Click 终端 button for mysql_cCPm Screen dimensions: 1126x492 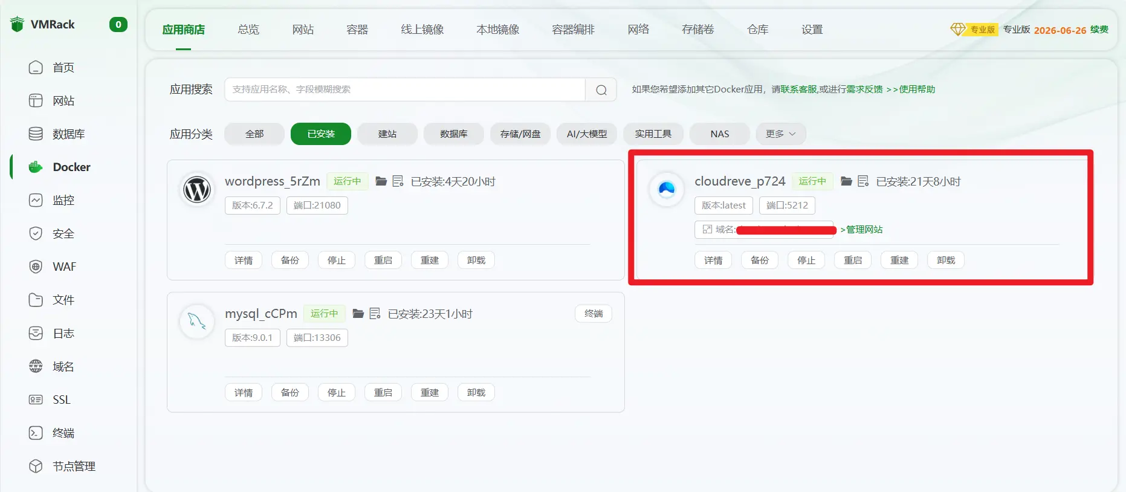pyautogui.click(x=594, y=314)
